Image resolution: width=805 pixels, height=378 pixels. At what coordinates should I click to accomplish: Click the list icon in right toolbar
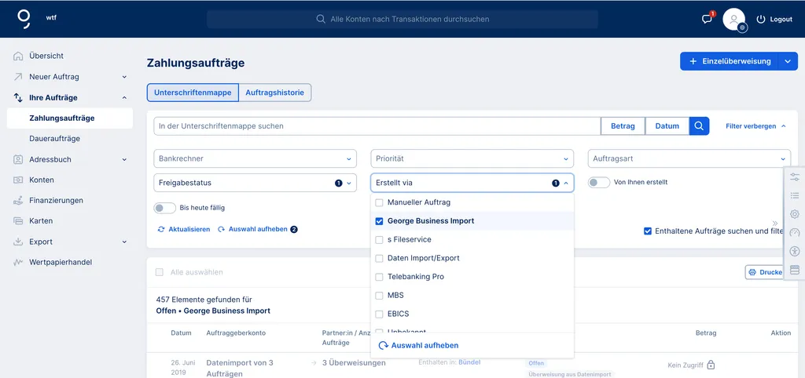(795, 195)
